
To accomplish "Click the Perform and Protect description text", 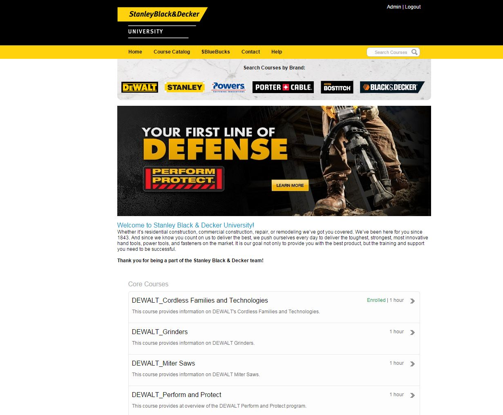I will (219, 406).
